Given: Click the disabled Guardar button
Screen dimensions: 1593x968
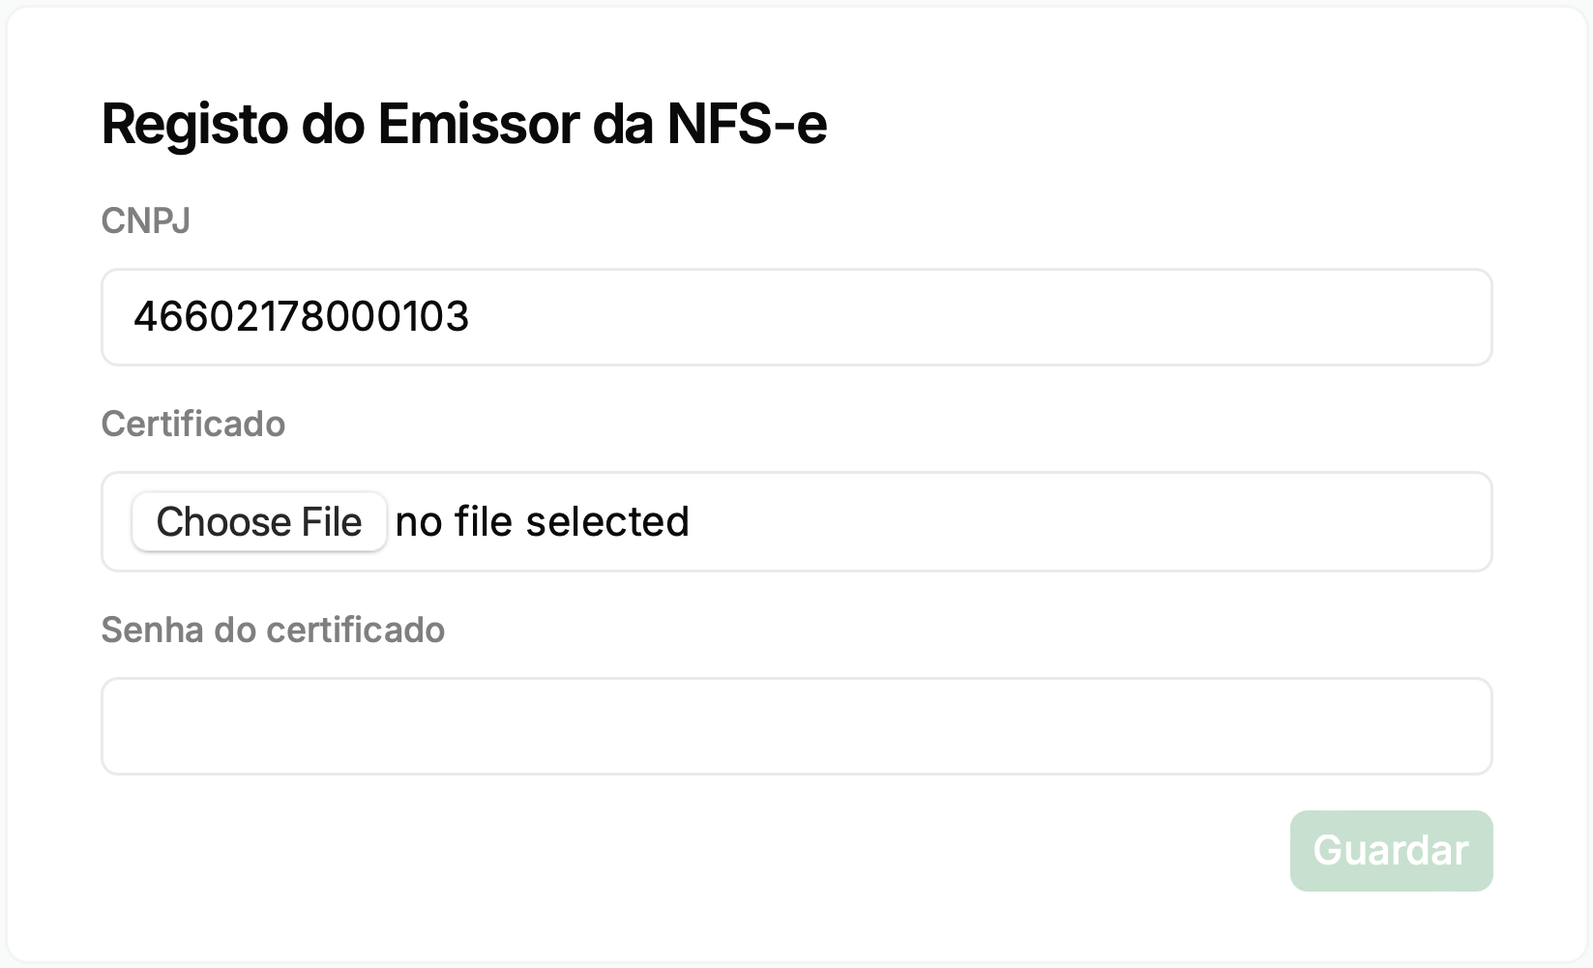Looking at the screenshot, I should click(1391, 851).
